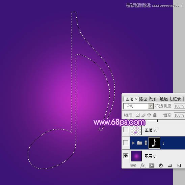
Task: Click the partially visible white layer thumbnail
Action: [152, 121]
